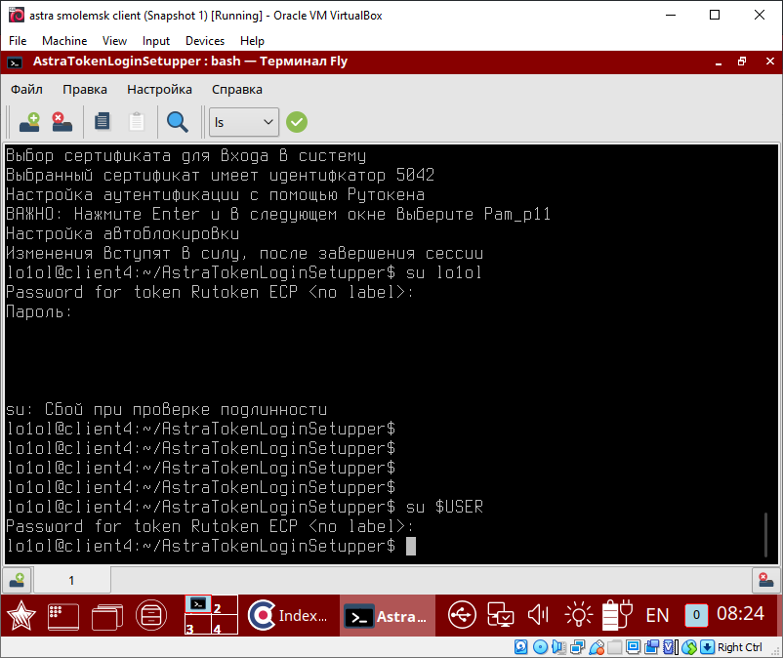Switch to virtual desktop 1
Viewport: 783px width, 658px height.
point(198,604)
